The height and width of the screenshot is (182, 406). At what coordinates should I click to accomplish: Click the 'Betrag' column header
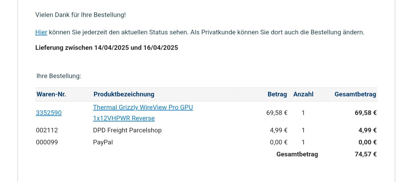[x=277, y=94]
